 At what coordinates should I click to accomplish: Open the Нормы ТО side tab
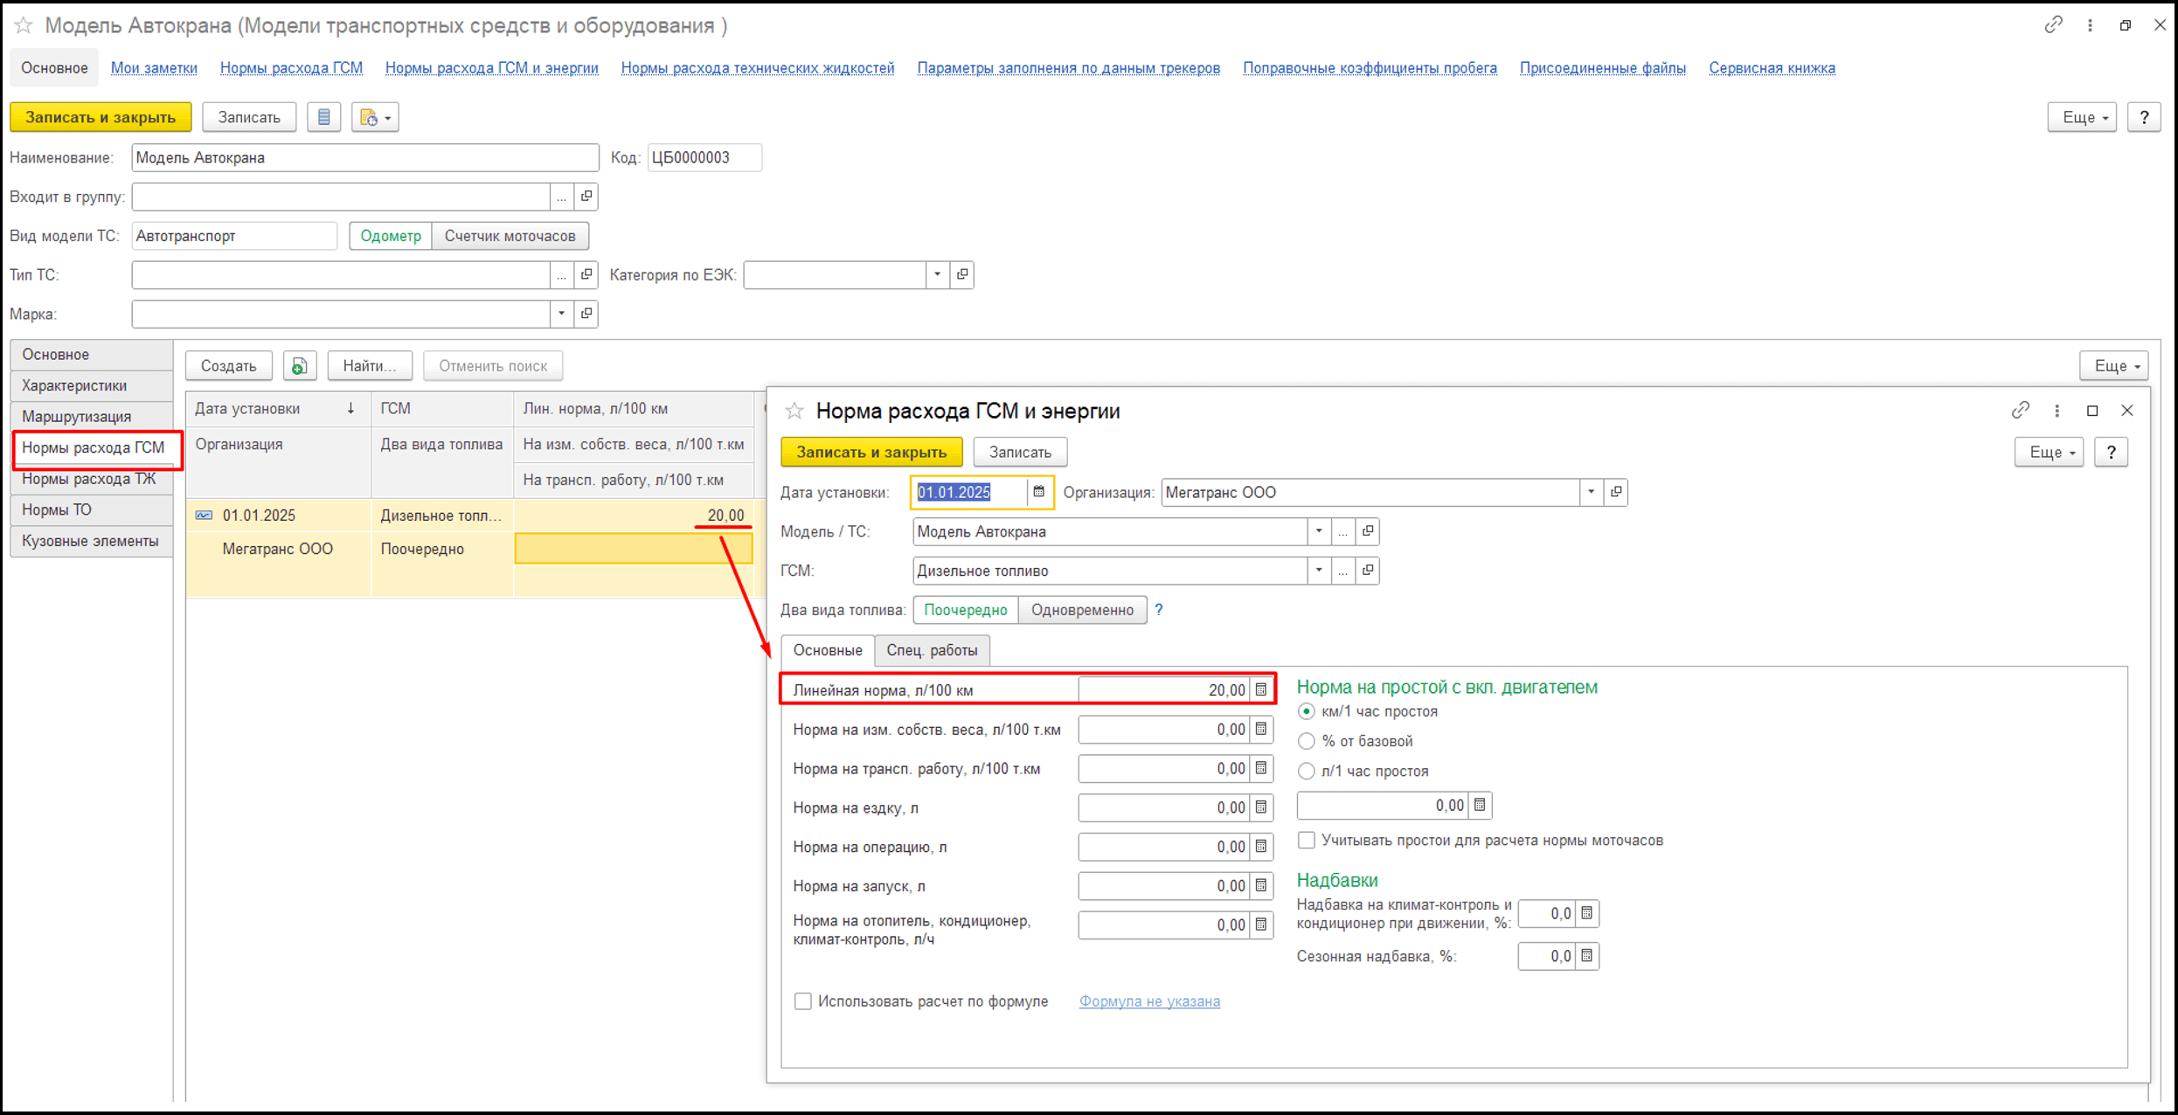pyautogui.click(x=58, y=509)
